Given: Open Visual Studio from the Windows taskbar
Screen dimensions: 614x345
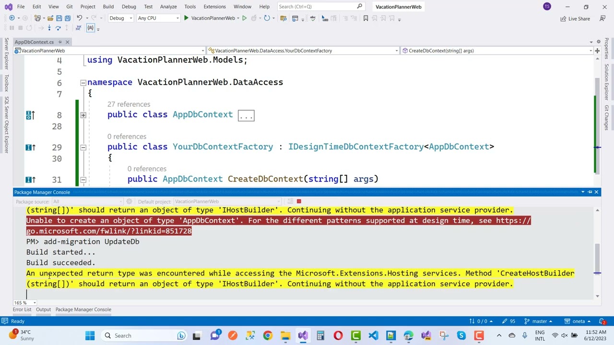Looking at the screenshot, I should pos(303,335).
